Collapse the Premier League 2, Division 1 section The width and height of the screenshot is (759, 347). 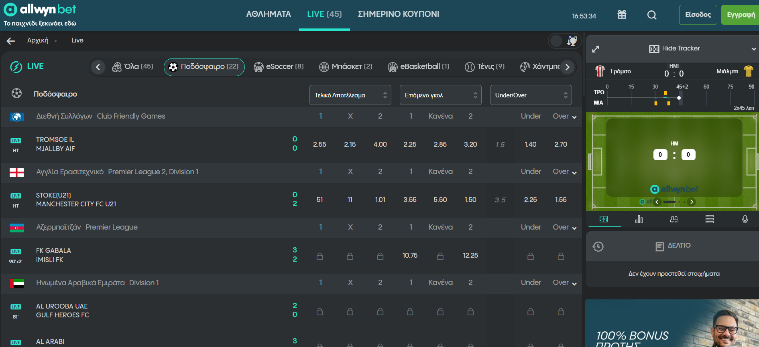point(574,173)
